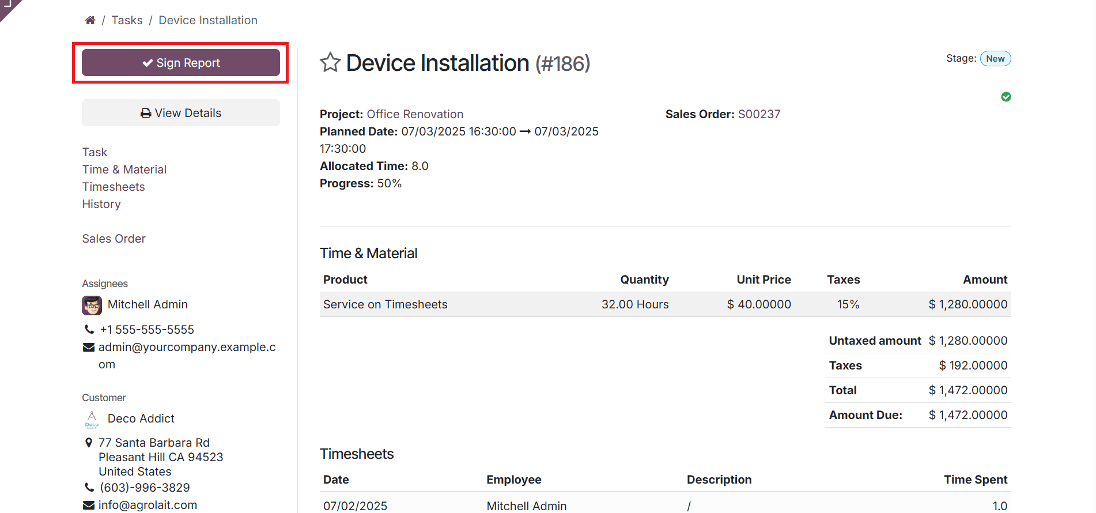Select Sales Order S00237 value
The image size is (1096, 513).
(759, 114)
